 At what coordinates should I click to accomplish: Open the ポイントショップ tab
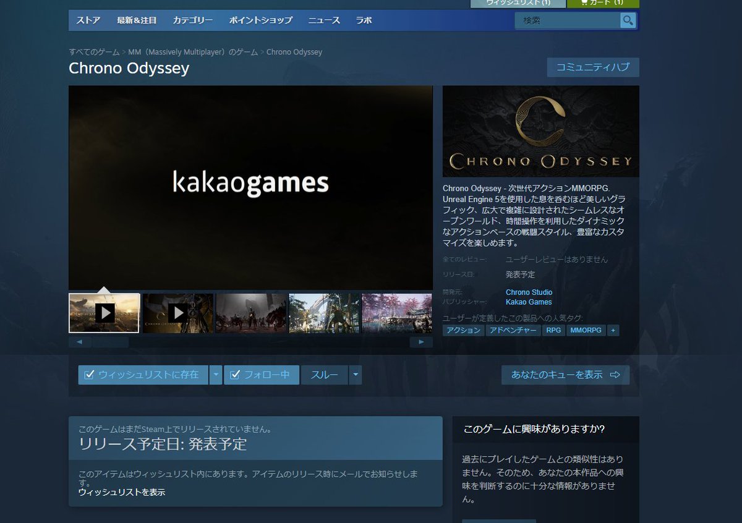coord(261,20)
